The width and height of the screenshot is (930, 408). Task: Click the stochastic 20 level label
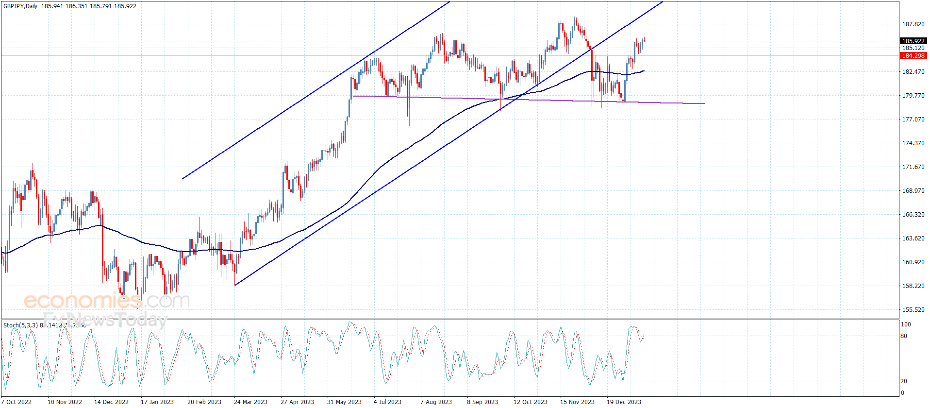904,381
